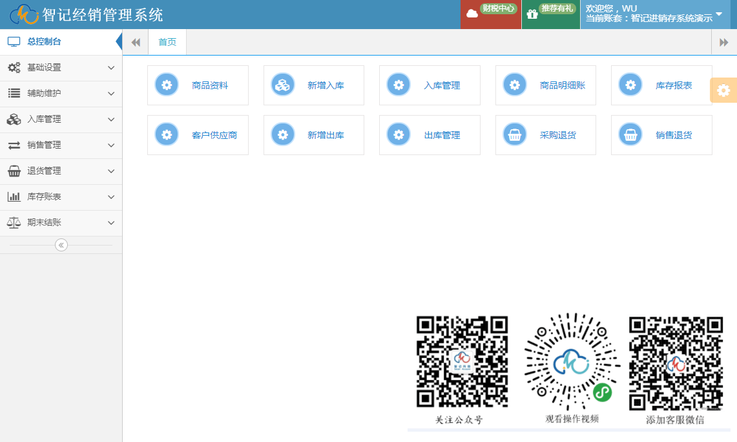
Task: Click the 商品明细账 gear icon
Action: 515,85
